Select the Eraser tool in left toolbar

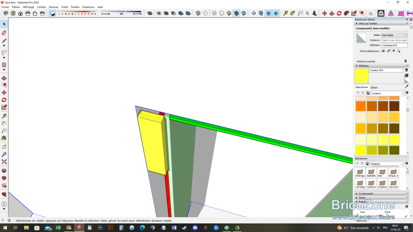(4, 33)
